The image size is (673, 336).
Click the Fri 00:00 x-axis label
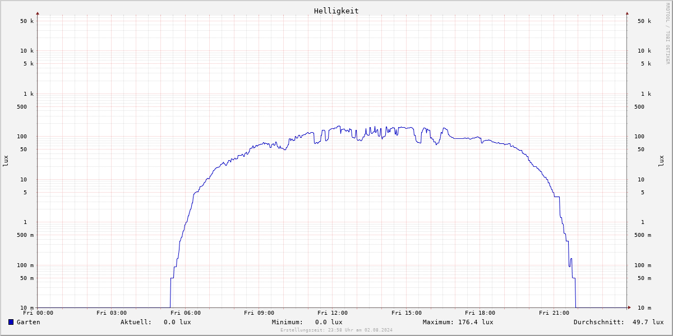[38, 313]
